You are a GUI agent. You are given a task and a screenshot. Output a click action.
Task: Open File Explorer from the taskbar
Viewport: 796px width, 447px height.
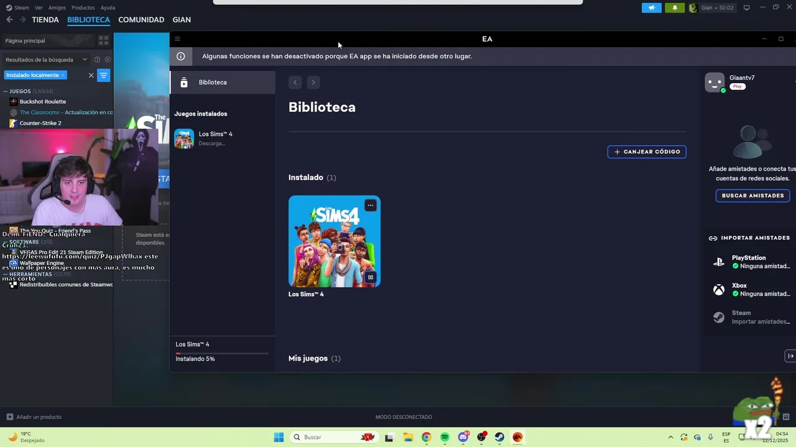coord(408,437)
